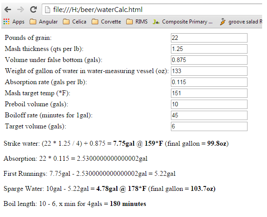
Task: Click the Preboil volume field
Action: click(x=209, y=104)
